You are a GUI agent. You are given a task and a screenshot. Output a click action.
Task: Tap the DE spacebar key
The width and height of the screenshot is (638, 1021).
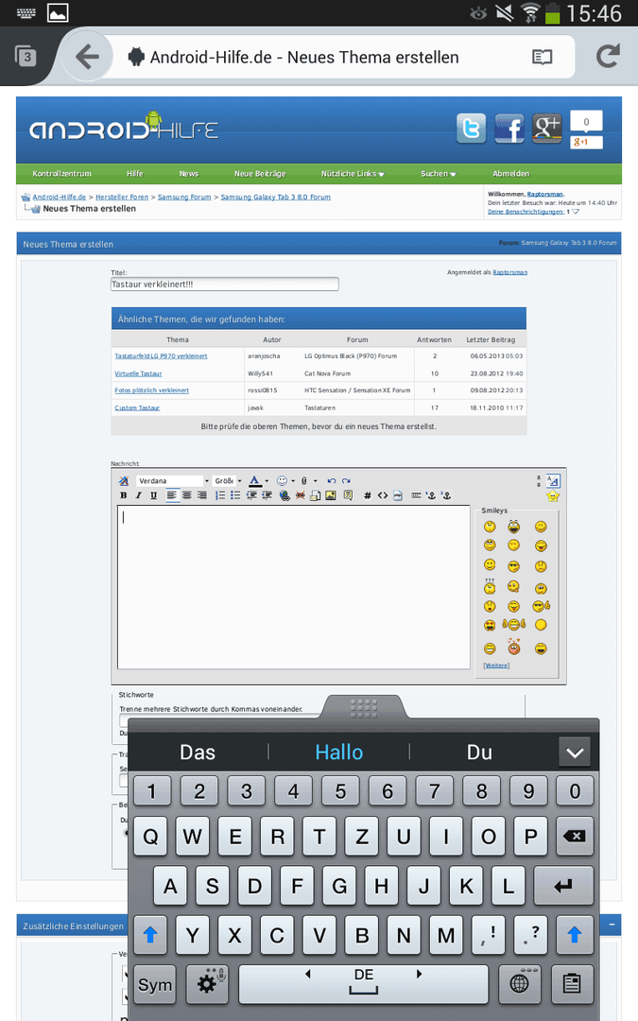tap(363, 984)
